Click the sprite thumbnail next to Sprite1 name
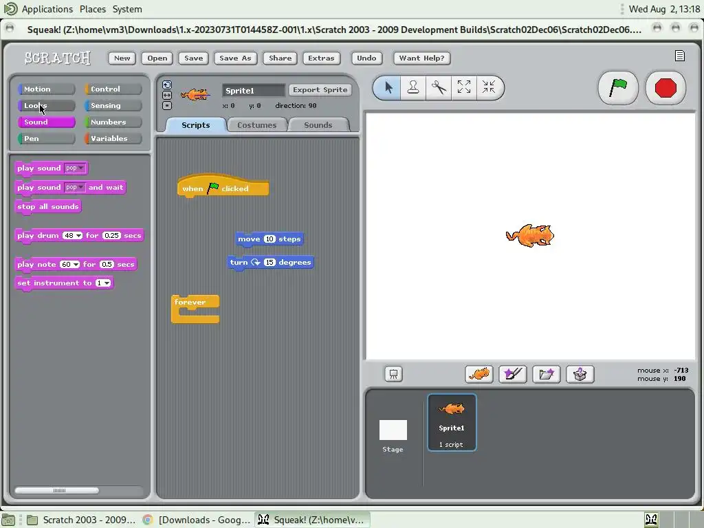Screen dimensions: 704x528 [x=195, y=95]
